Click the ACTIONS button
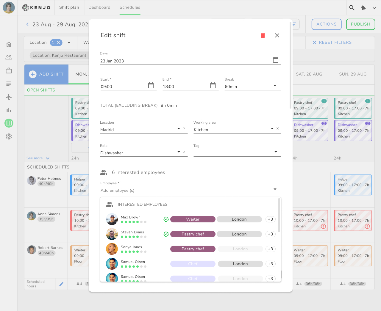Screen dimensions: 381x311 coord(326,24)
